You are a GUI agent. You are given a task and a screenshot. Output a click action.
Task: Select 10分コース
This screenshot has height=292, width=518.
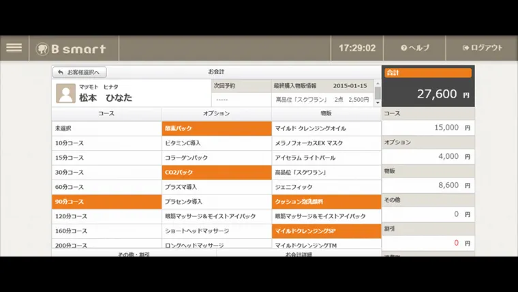click(x=107, y=143)
